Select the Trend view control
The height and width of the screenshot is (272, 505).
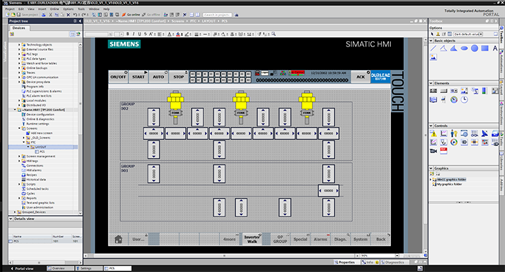click(x=444, y=133)
